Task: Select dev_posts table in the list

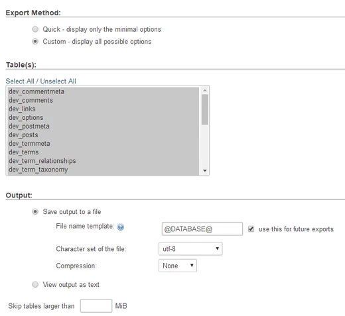Action: point(103,135)
